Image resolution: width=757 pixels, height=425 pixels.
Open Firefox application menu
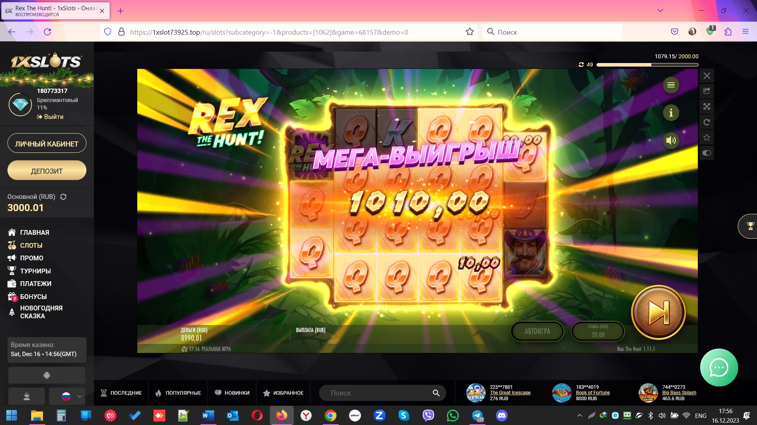tap(745, 32)
